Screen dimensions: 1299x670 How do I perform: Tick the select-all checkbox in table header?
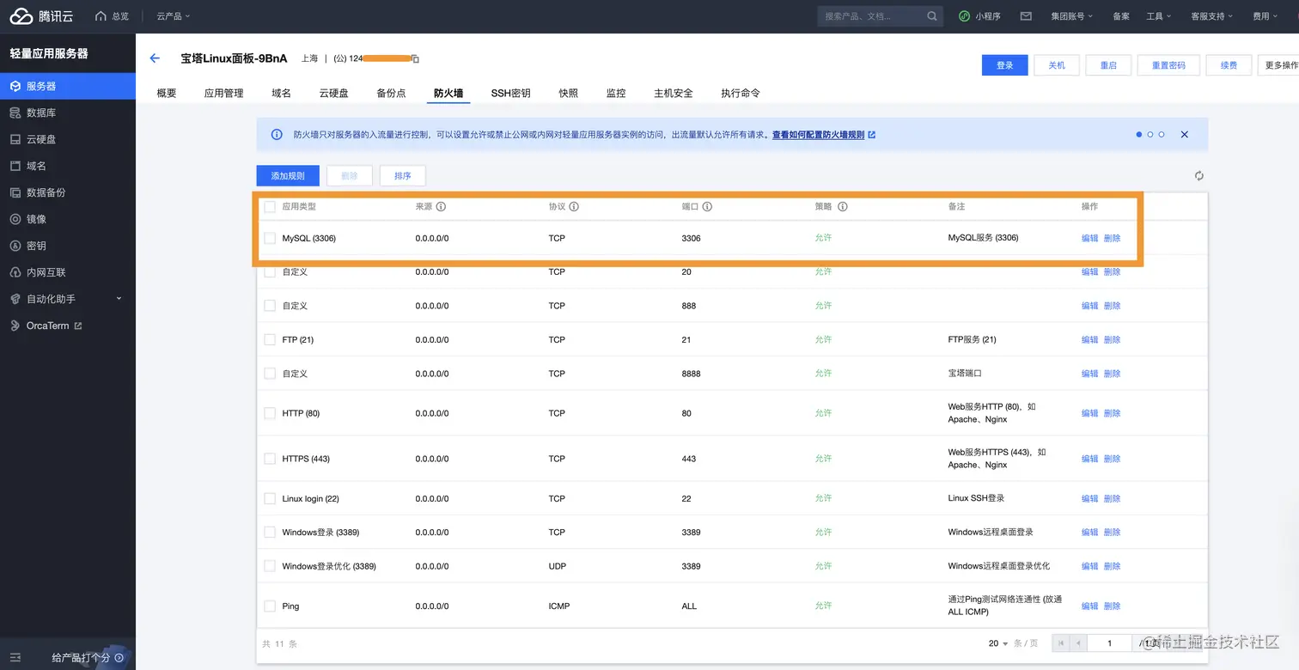point(270,207)
